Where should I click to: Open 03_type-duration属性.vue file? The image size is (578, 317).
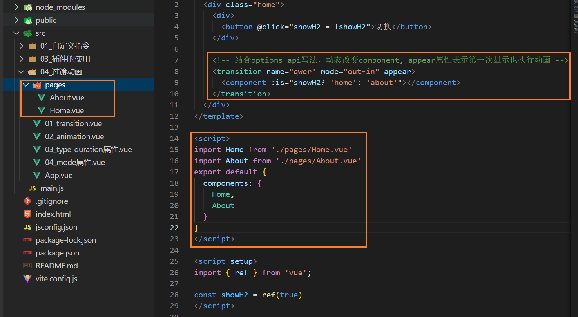pyautogui.click(x=89, y=150)
